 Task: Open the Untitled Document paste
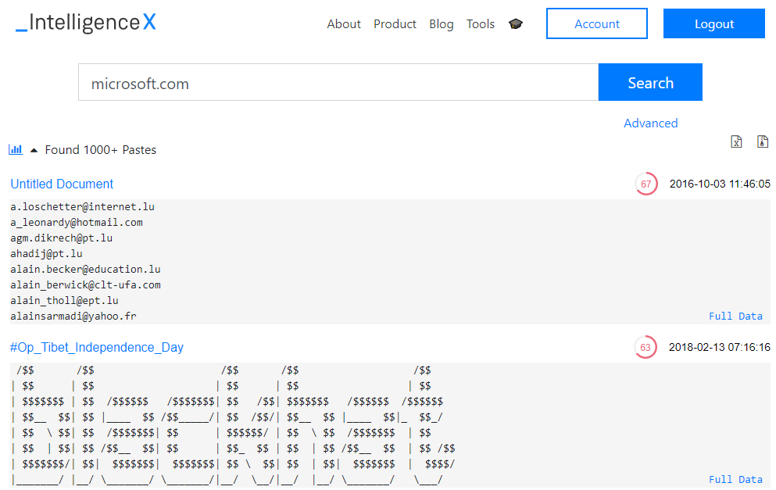[62, 184]
